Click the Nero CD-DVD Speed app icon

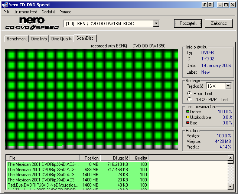(x=5, y=5)
